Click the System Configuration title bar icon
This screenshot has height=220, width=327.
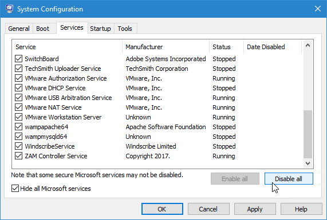point(9,9)
